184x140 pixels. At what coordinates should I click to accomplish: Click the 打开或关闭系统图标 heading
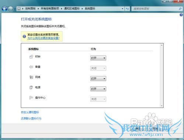coord(36,19)
